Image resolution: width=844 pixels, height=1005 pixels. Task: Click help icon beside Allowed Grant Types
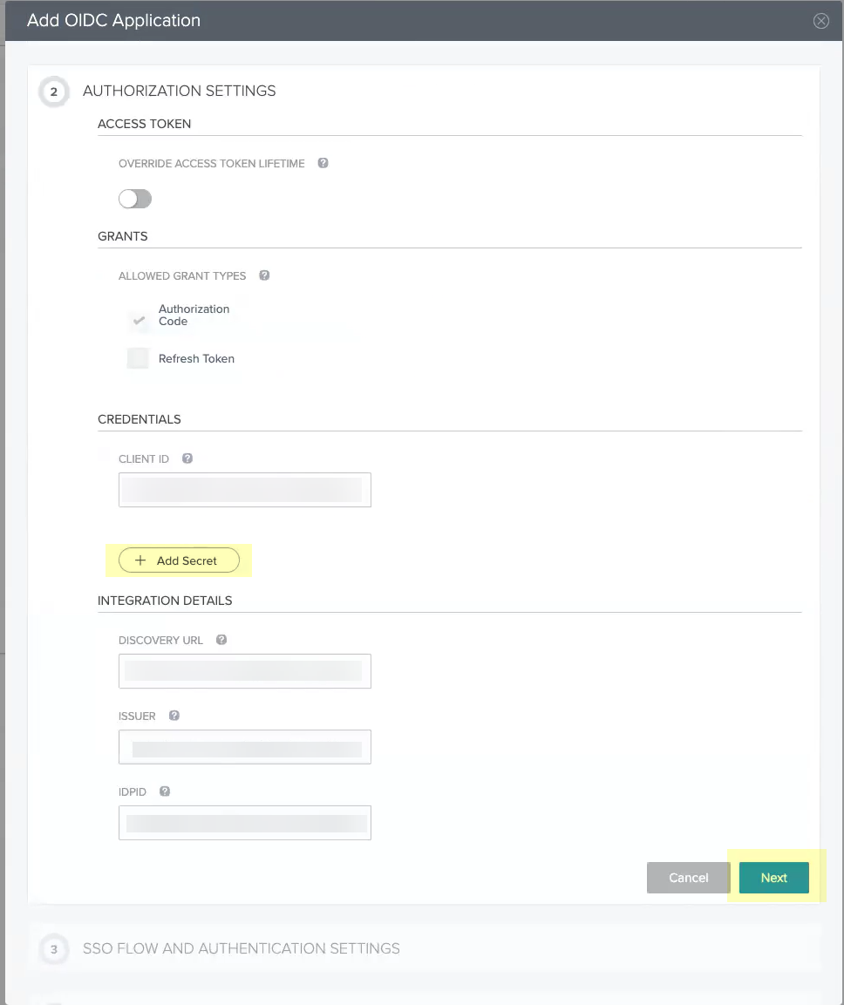(x=264, y=275)
